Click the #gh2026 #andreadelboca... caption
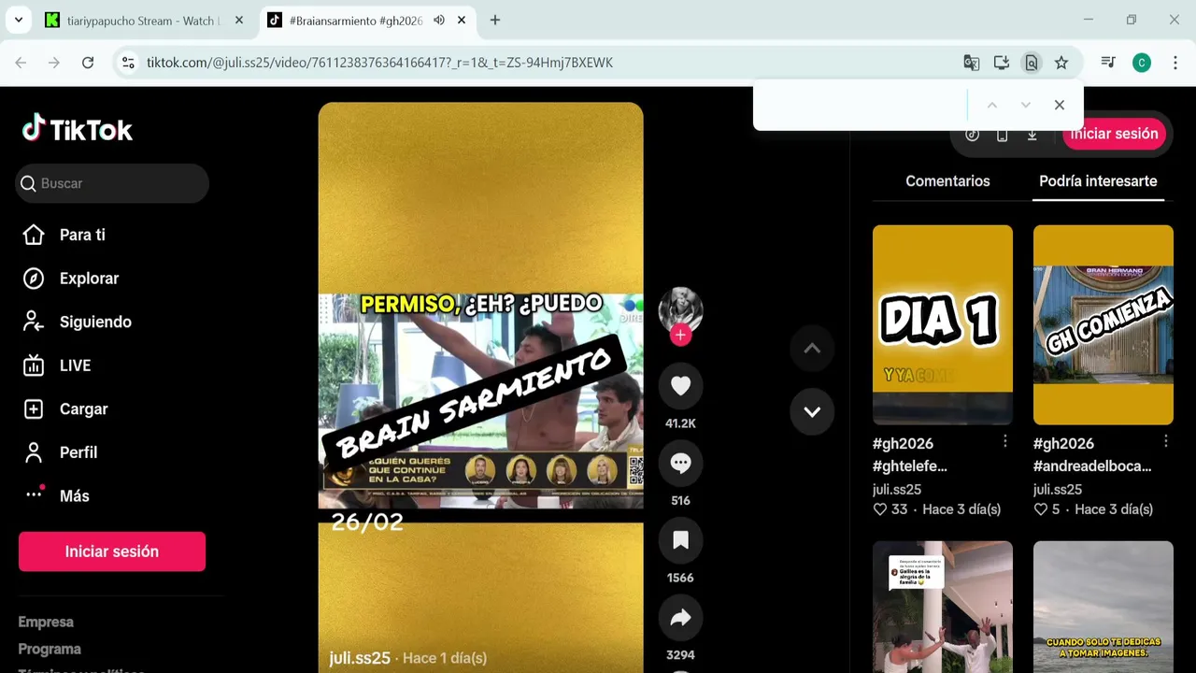Viewport: 1196px width, 673px height. tap(1092, 454)
